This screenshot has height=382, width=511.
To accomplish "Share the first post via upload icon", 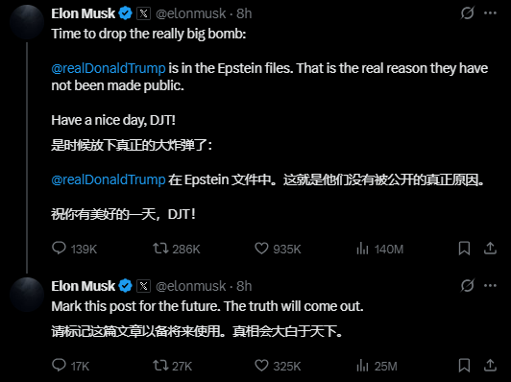I will click(490, 249).
